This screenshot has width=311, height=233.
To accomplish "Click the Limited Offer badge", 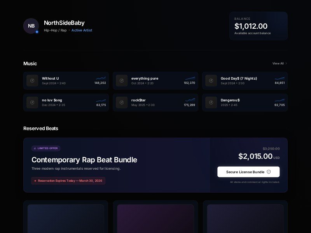I will tap(46, 148).
